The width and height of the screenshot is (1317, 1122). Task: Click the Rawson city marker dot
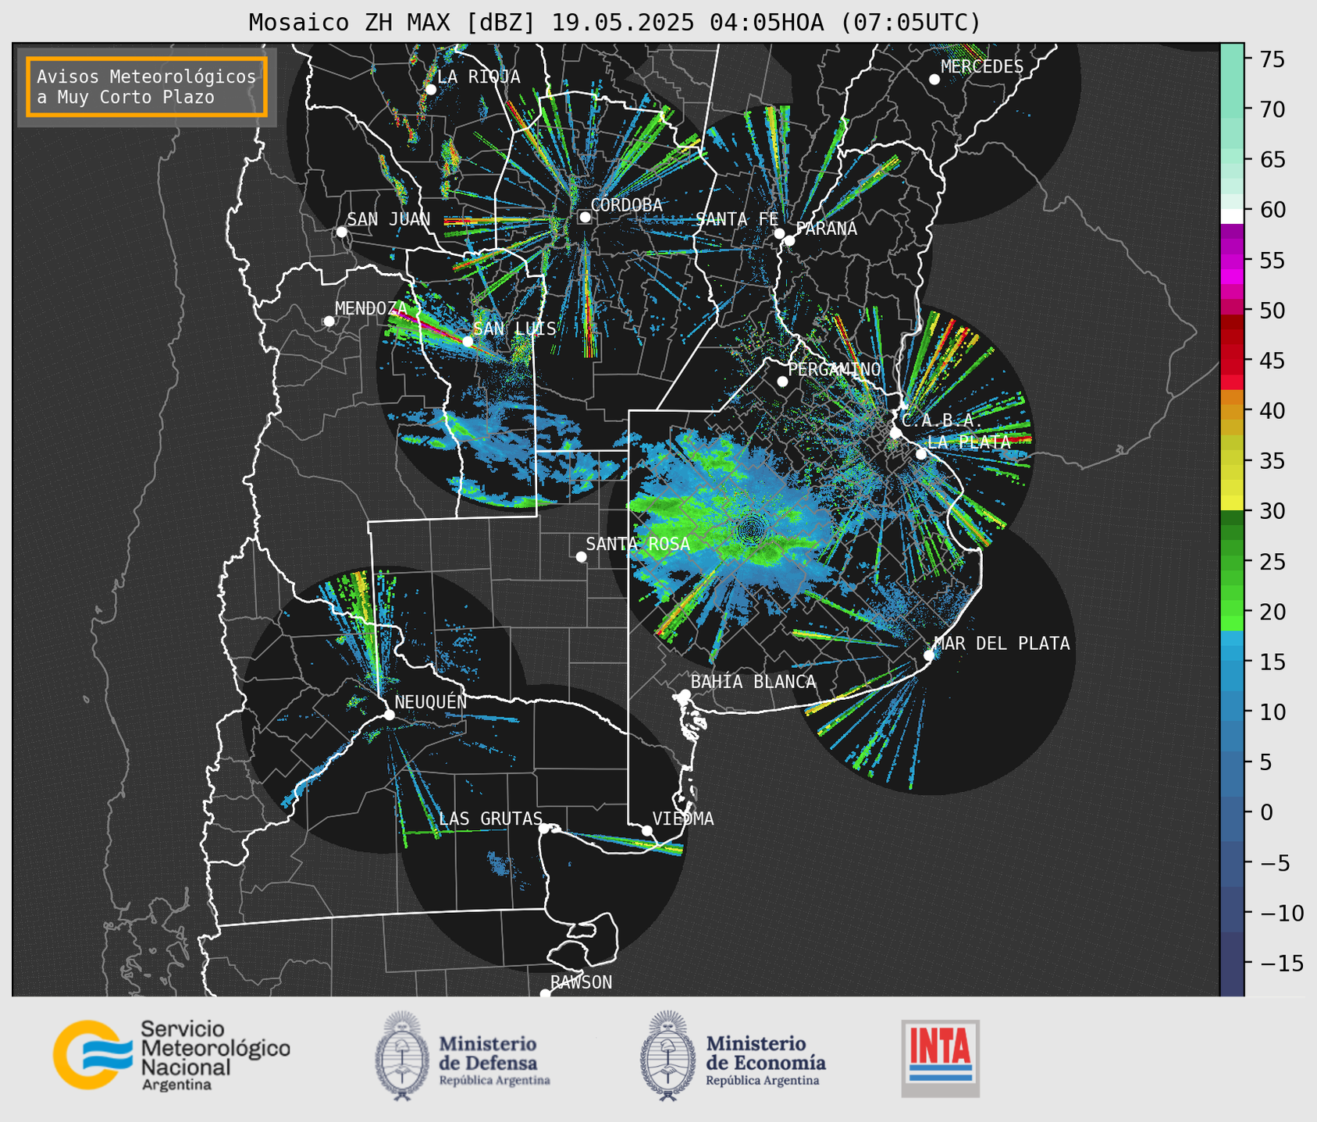point(545,994)
